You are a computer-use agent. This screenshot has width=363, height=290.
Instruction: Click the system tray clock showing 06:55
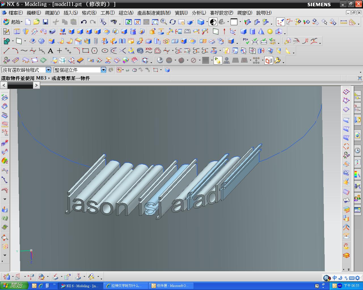[352, 286]
